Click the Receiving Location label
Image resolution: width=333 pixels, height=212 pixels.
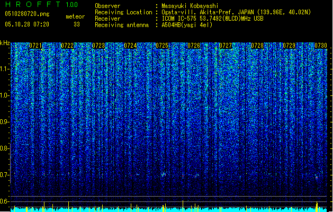[123, 12]
